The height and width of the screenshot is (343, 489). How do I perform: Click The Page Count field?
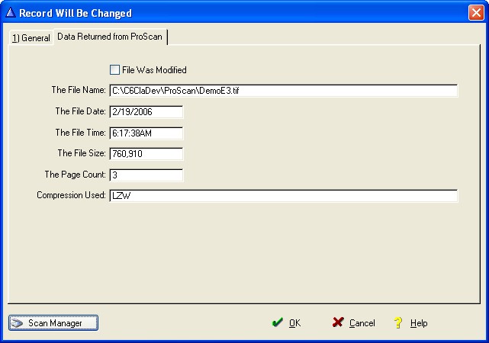pyautogui.click(x=146, y=175)
